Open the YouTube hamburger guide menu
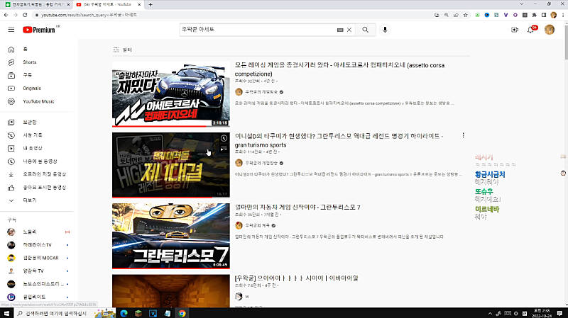The height and width of the screenshot is (318, 568). (x=11, y=30)
